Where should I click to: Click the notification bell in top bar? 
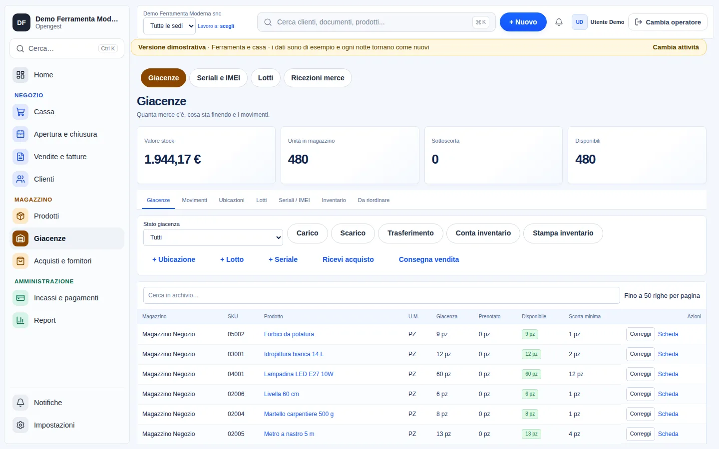click(559, 22)
